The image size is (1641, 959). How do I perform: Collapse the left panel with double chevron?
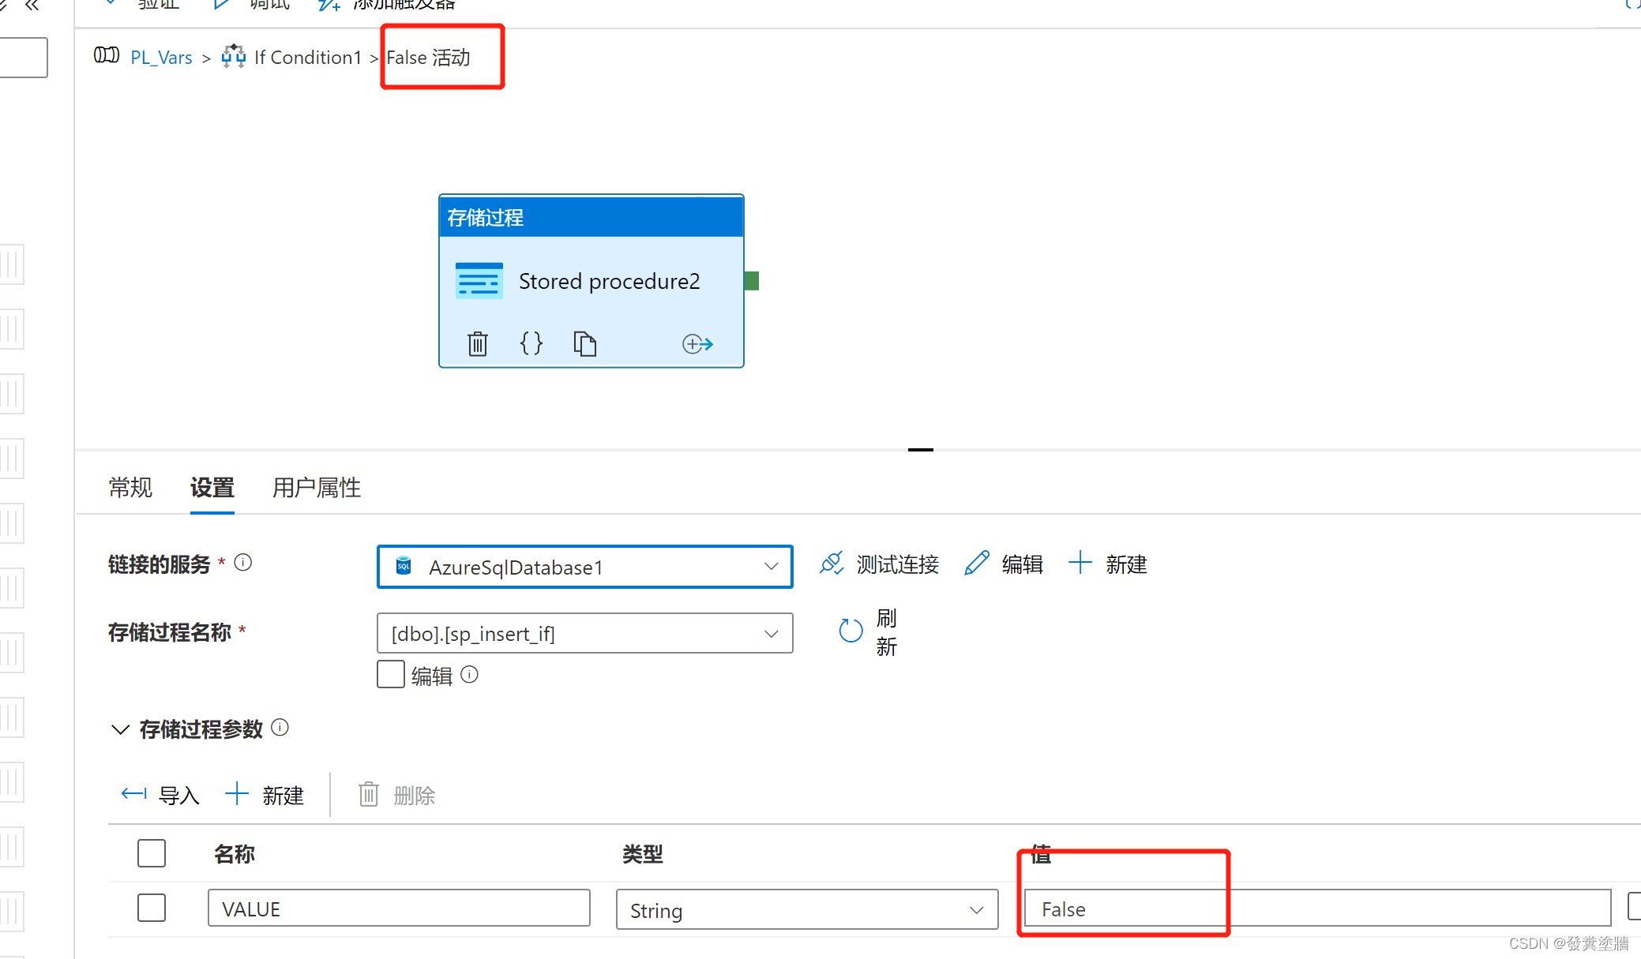tap(32, 6)
